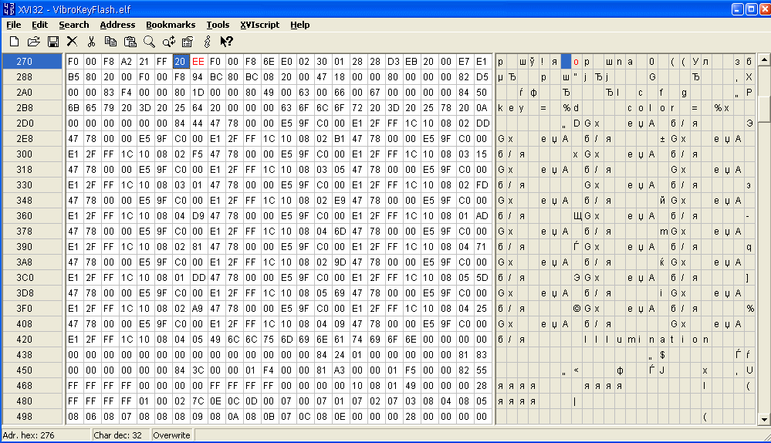Screen dimensions: 771x443
Task: Open the XVIscript menu
Action: point(259,25)
